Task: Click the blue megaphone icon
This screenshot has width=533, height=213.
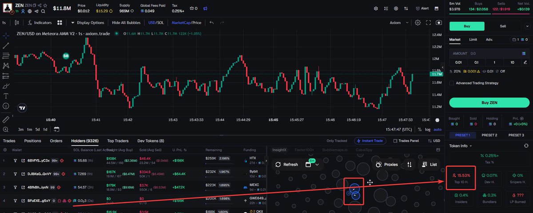Action: 205,8
